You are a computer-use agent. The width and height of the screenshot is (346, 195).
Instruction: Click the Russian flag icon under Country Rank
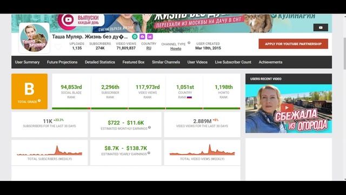(x=189, y=97)
